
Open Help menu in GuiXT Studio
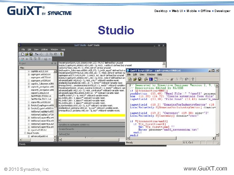pyautogui.click(x=63, y=50)
